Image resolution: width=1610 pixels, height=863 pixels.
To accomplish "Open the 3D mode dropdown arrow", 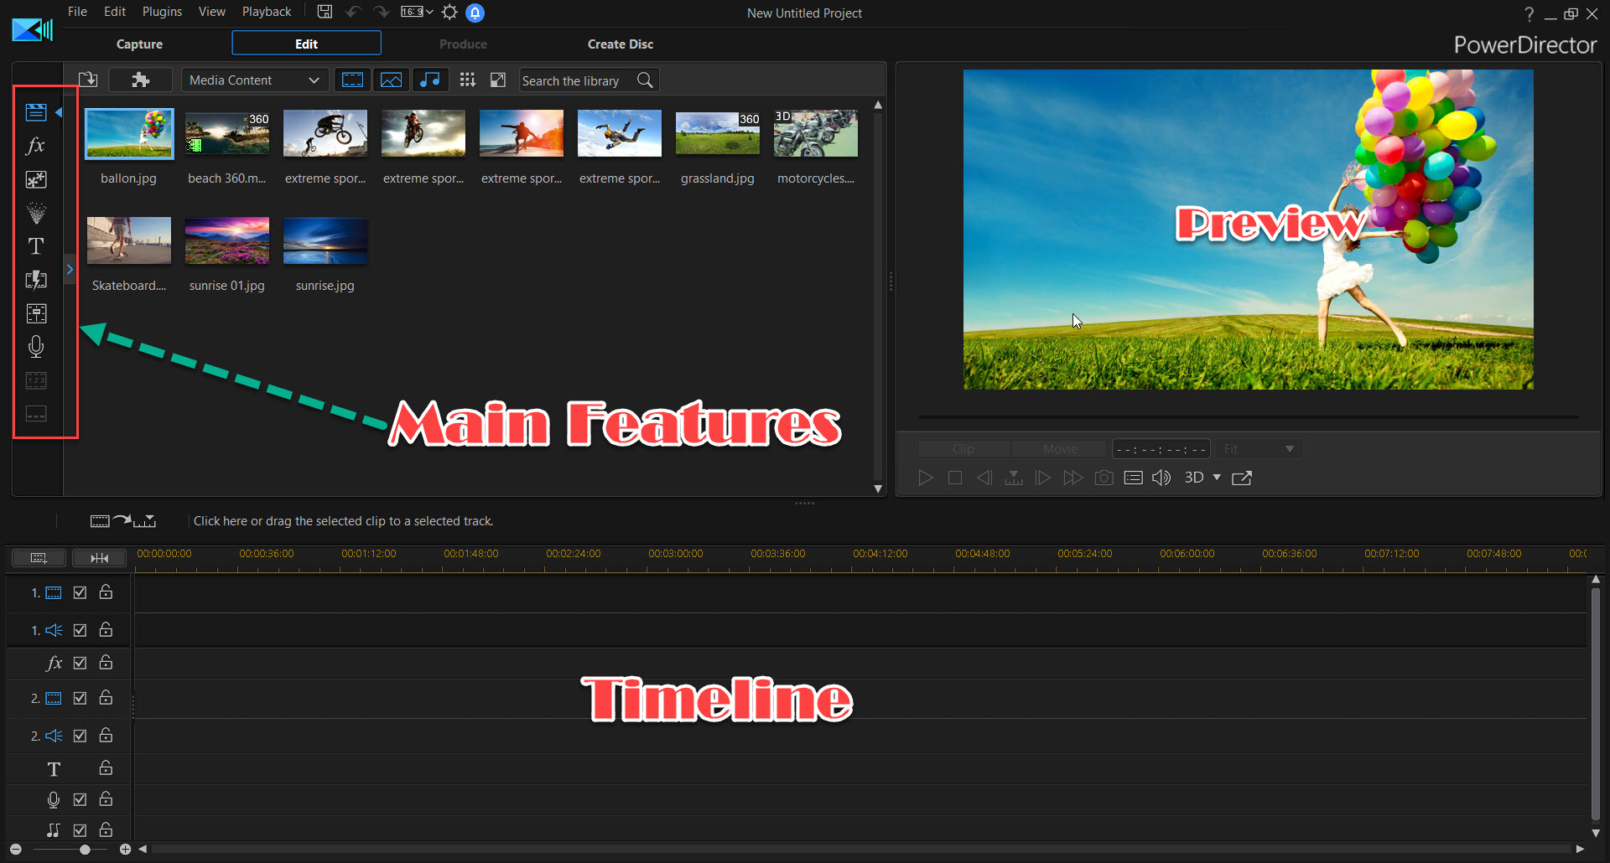I will click(x=1217, y=478).
